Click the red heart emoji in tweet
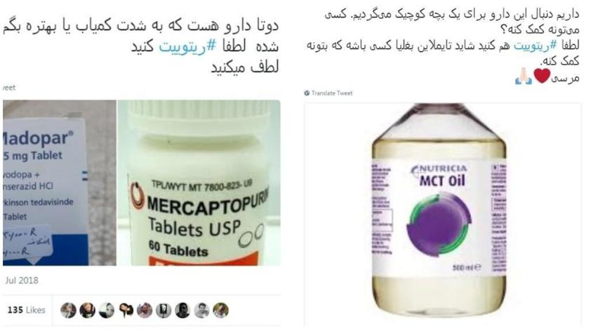Image resolution: width=589 pixels, height=331 pixels. [x=542, y=76]
